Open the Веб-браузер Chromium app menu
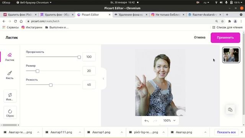The image size is (245, 138). (x=34, y=3)
